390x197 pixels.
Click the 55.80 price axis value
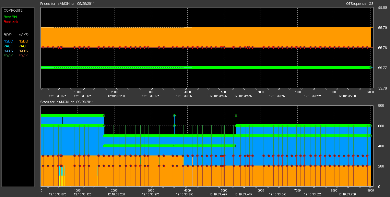(382, 8)
